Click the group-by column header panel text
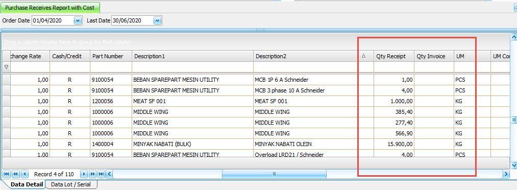The height and width of the screenshot is (190, 517). 67,42
